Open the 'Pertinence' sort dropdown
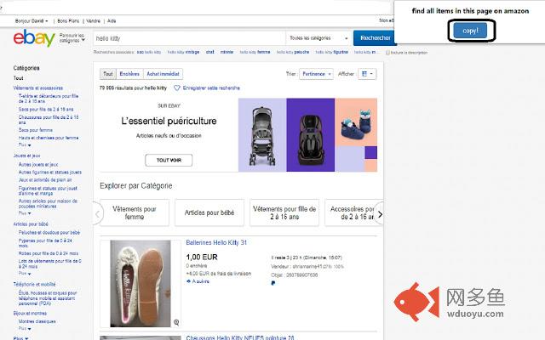545x340 pixels. coord(316,74)
